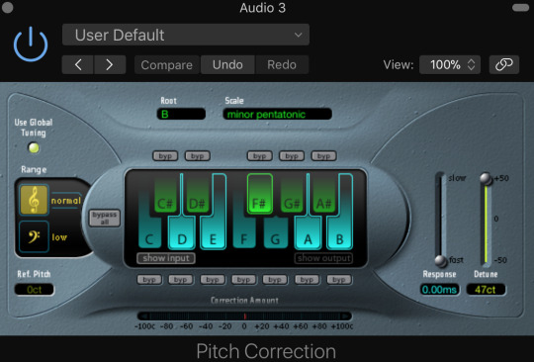Click the Detune 47ct value field

point(486,290)
